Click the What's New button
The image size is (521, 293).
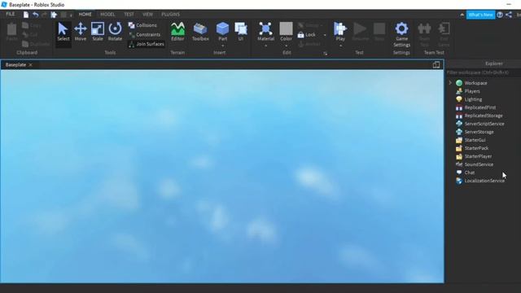480,15
